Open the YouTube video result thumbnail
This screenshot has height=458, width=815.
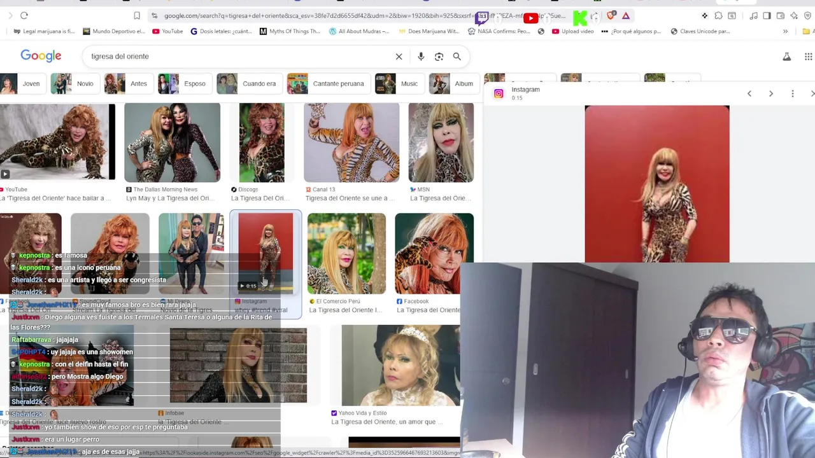point(57,142)
